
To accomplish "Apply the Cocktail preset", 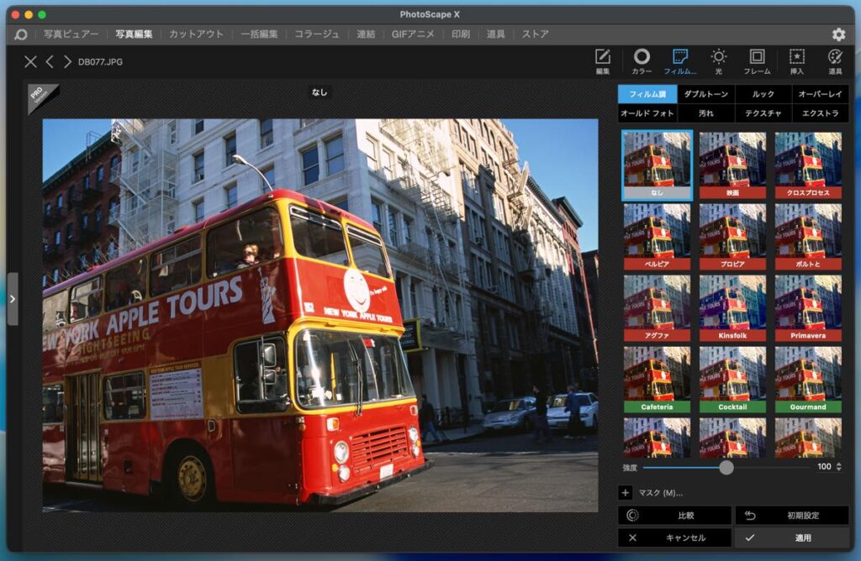I will (732, 379).
